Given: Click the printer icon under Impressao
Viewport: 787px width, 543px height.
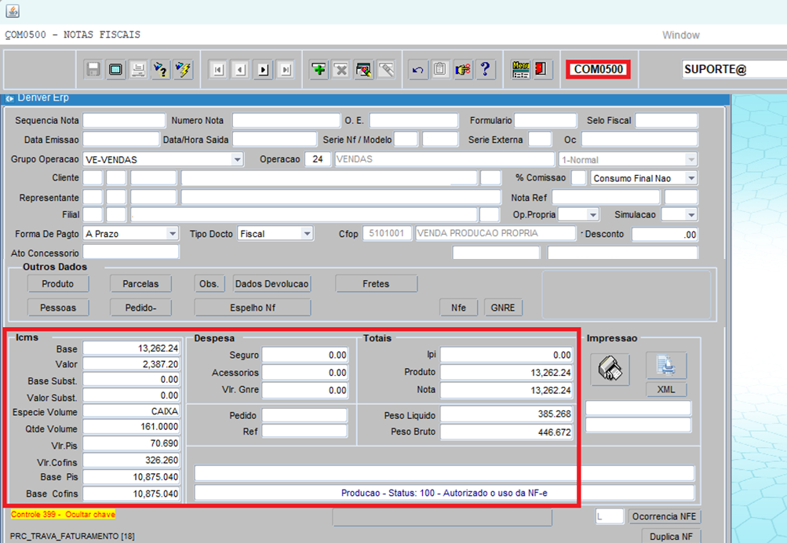Looking at the screenshot, I should [x=609, y=368].
